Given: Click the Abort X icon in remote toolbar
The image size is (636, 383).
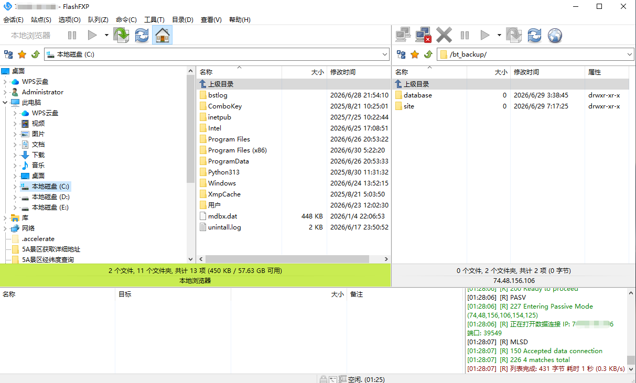Looking at the screenshot, I should [444, 35].
